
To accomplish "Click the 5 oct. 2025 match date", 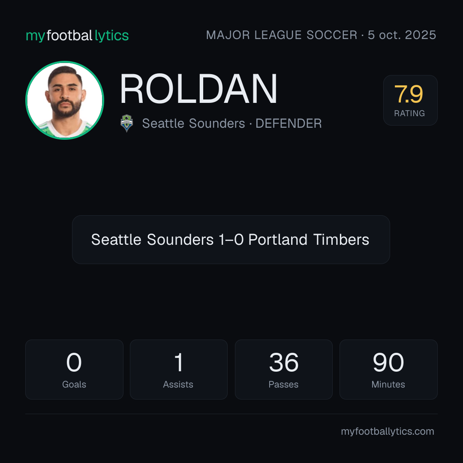I will tap(402, 35).
